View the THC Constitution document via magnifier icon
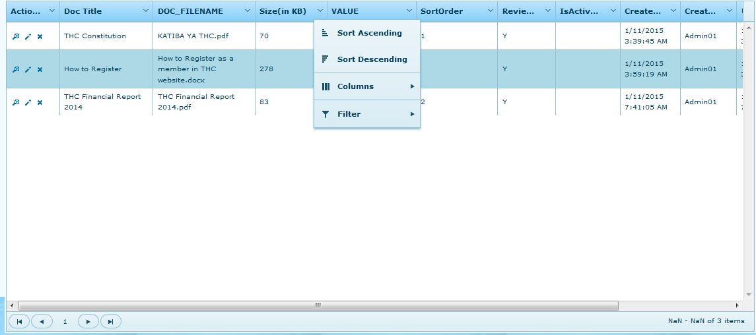The image size is (756, 335). click(x=15, y=36)
